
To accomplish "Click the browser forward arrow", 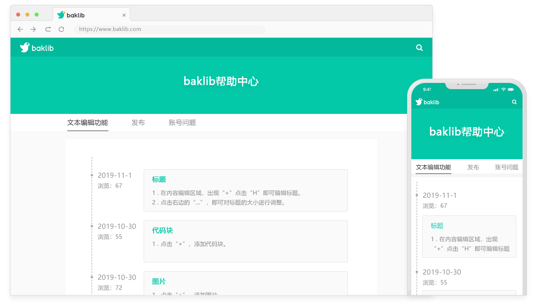I will pos(33,29).
